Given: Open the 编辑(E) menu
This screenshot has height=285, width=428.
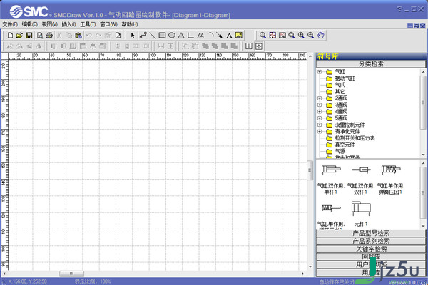Looking at the screenshot, I should (x=30, y=24).
